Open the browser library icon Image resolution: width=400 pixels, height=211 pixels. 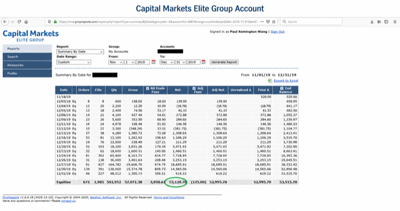point(379,22)
